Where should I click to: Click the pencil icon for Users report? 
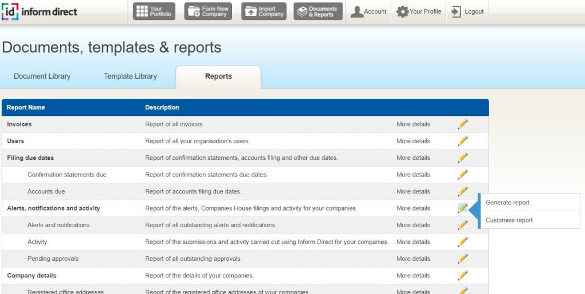click(x=463, y=141)
